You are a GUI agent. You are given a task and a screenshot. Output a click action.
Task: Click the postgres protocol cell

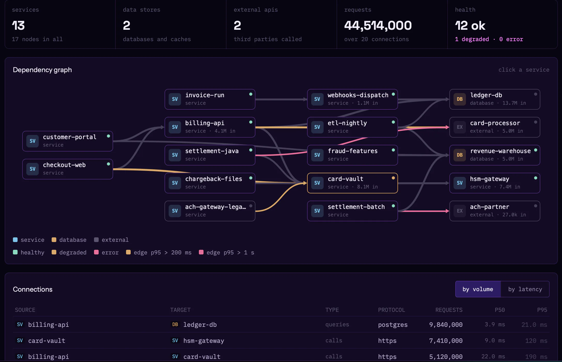click(x=393, y=325)
